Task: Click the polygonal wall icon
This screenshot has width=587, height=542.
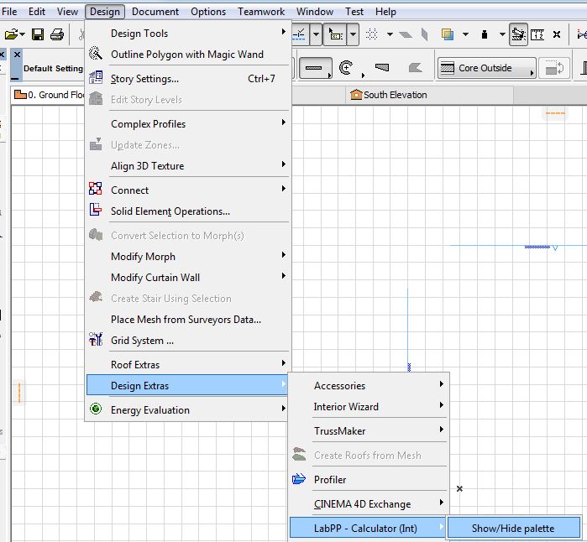Action: click(415, 68)
